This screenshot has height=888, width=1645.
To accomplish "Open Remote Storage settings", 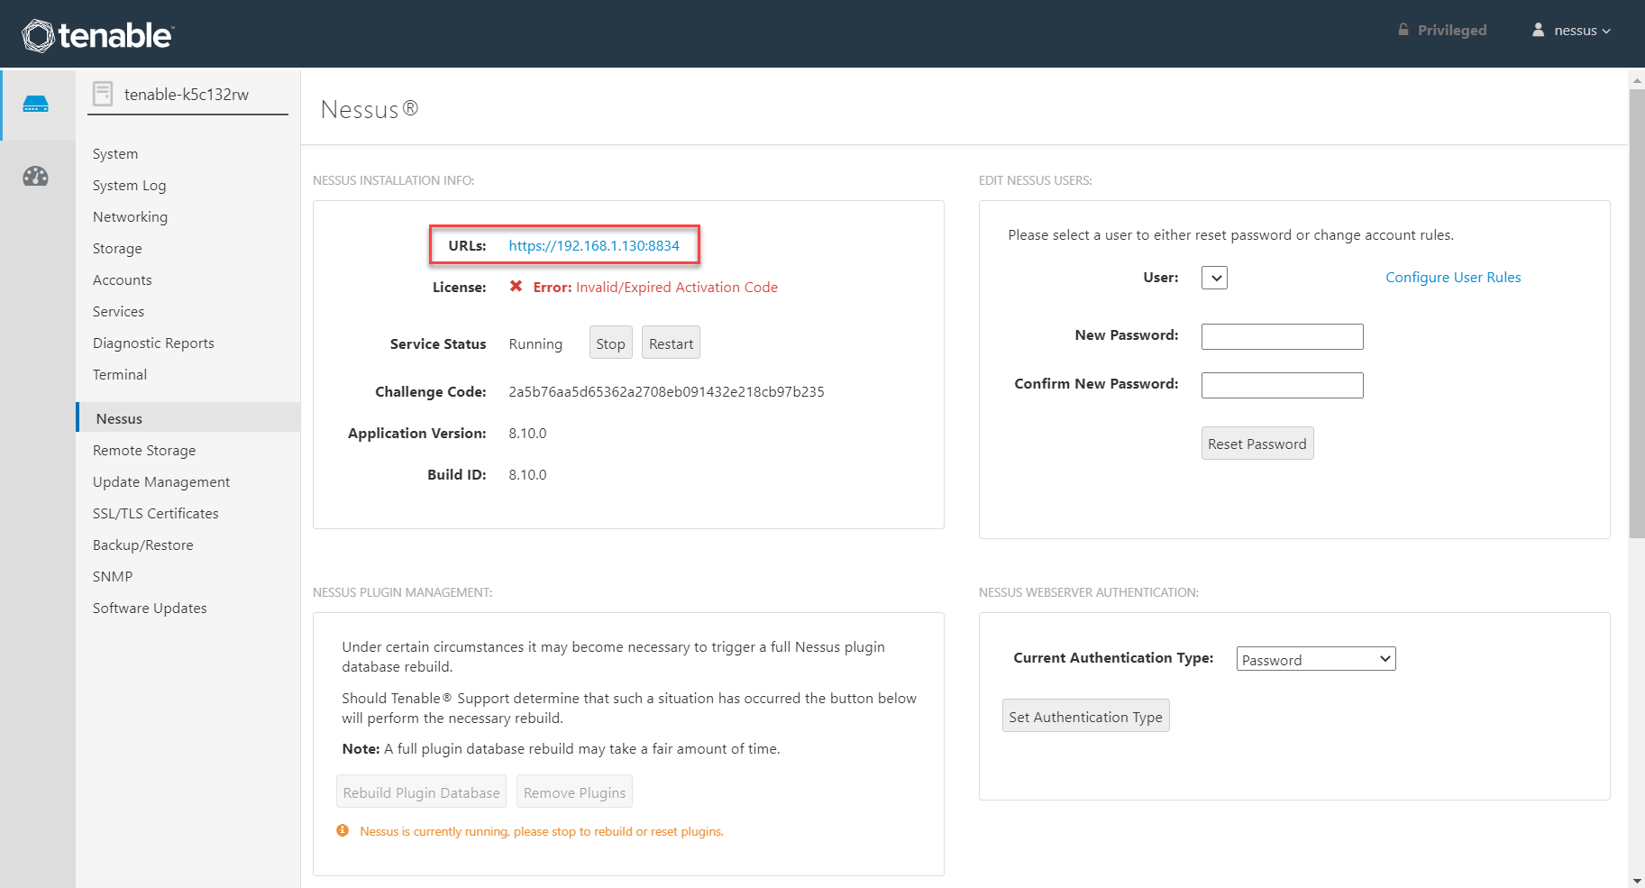I will [x=144, y=451].
